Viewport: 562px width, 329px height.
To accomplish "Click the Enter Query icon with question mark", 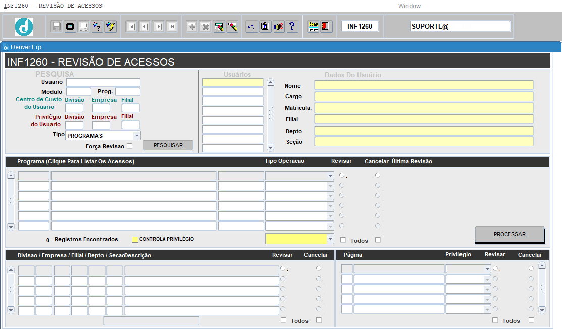I will pos(97,27).
